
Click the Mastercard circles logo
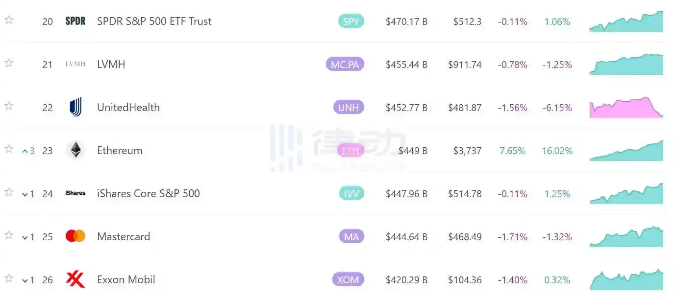click(x=75, y=236)
